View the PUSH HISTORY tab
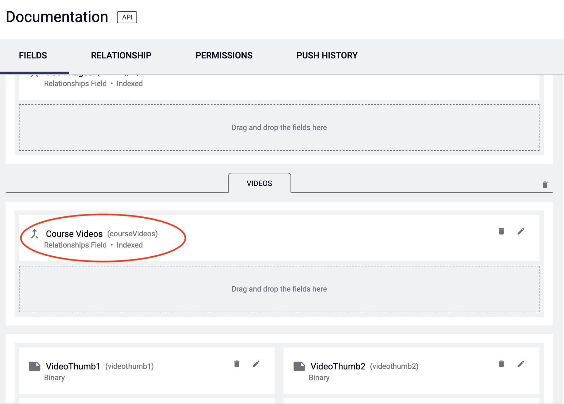 click(327, 56)
